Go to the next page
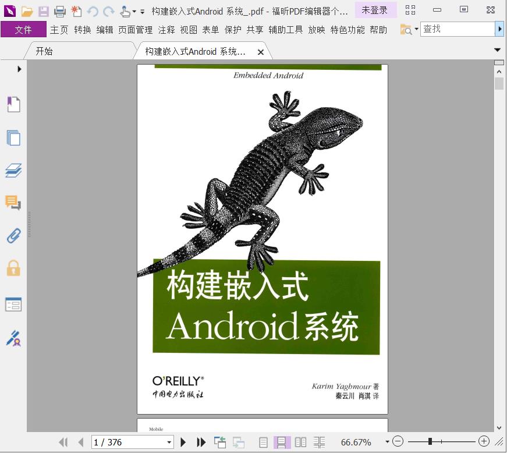507x453 pixels. click(x=183, y=442)
